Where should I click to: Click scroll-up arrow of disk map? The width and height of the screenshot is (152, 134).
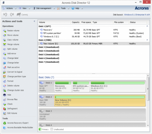pos(148,76)
